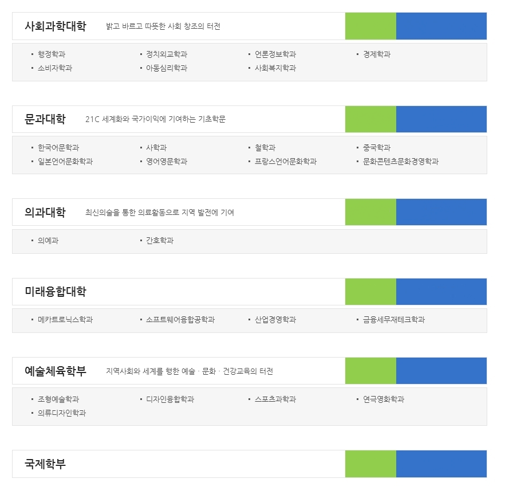Click green button in 예술체육학부 row
Viewport: 505px width, 502px height.
[x=370, y=371]
